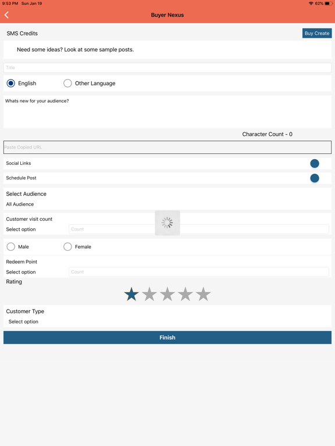Set rating to four stars
Image resolution: width=335 pixels, height=446 pixels.
[x=185, y=294]
